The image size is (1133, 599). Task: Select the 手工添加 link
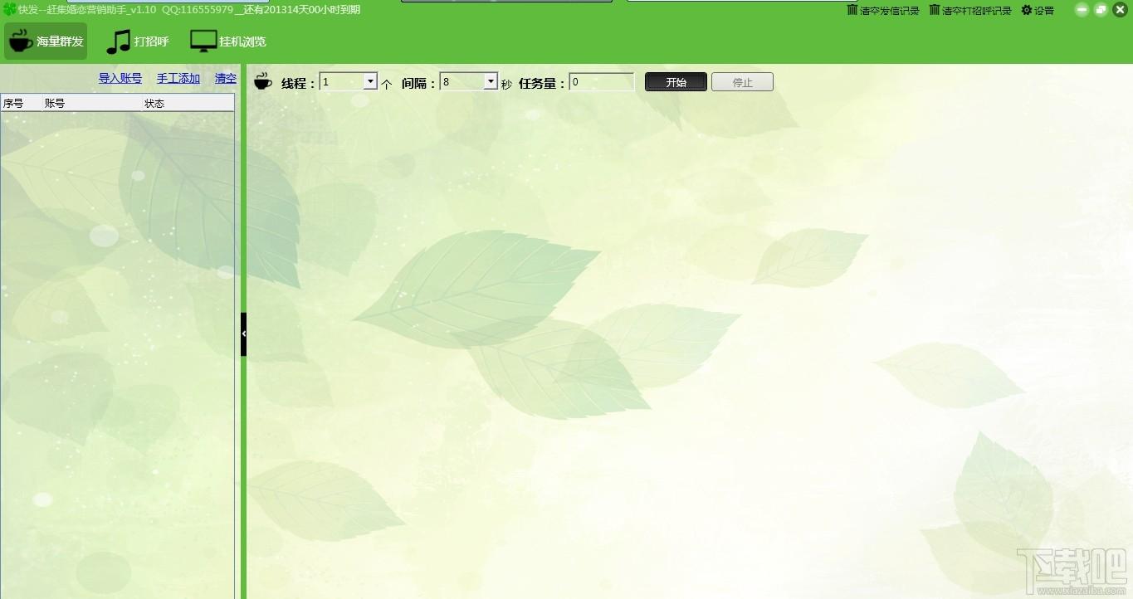[178, 78]
